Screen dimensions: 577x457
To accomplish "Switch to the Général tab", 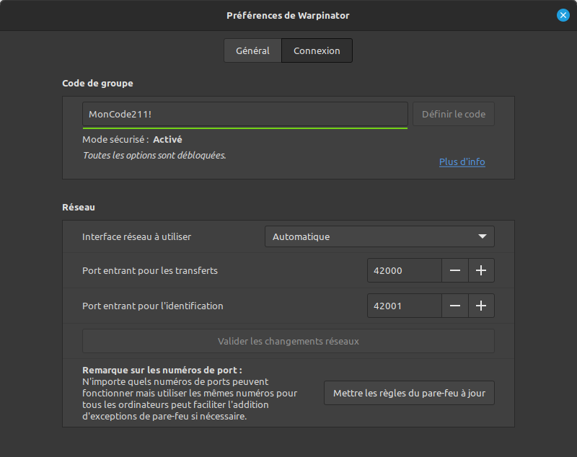I will 252,50.
